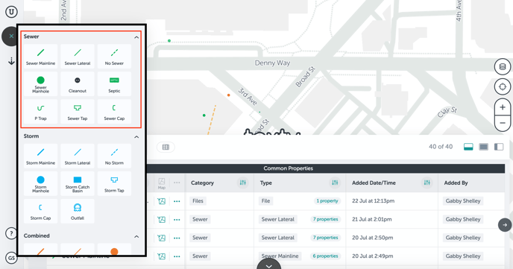Click the Added By column header
Image resolution: width=513 pixels, height=269 pixels.
(456, 183)
